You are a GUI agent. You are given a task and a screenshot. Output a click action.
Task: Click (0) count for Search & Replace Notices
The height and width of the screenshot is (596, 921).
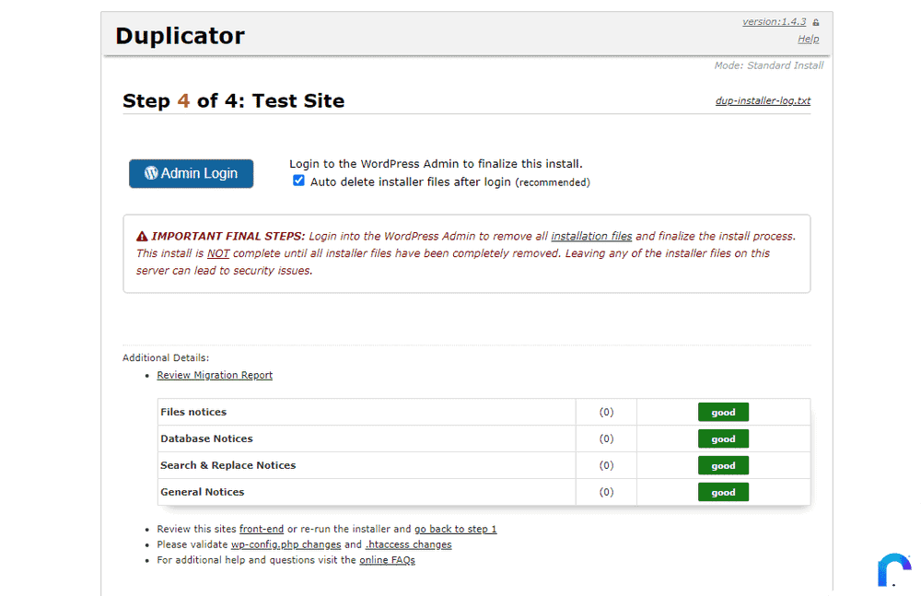pos(606,465)
